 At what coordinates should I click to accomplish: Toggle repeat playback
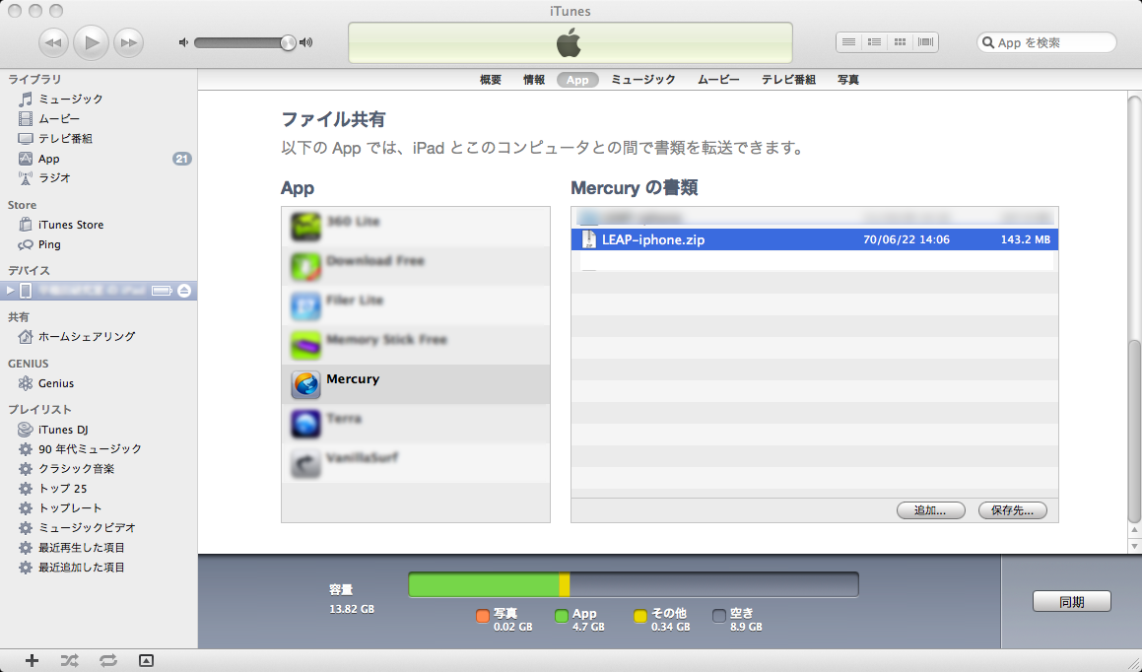click(x=107, y=660)
